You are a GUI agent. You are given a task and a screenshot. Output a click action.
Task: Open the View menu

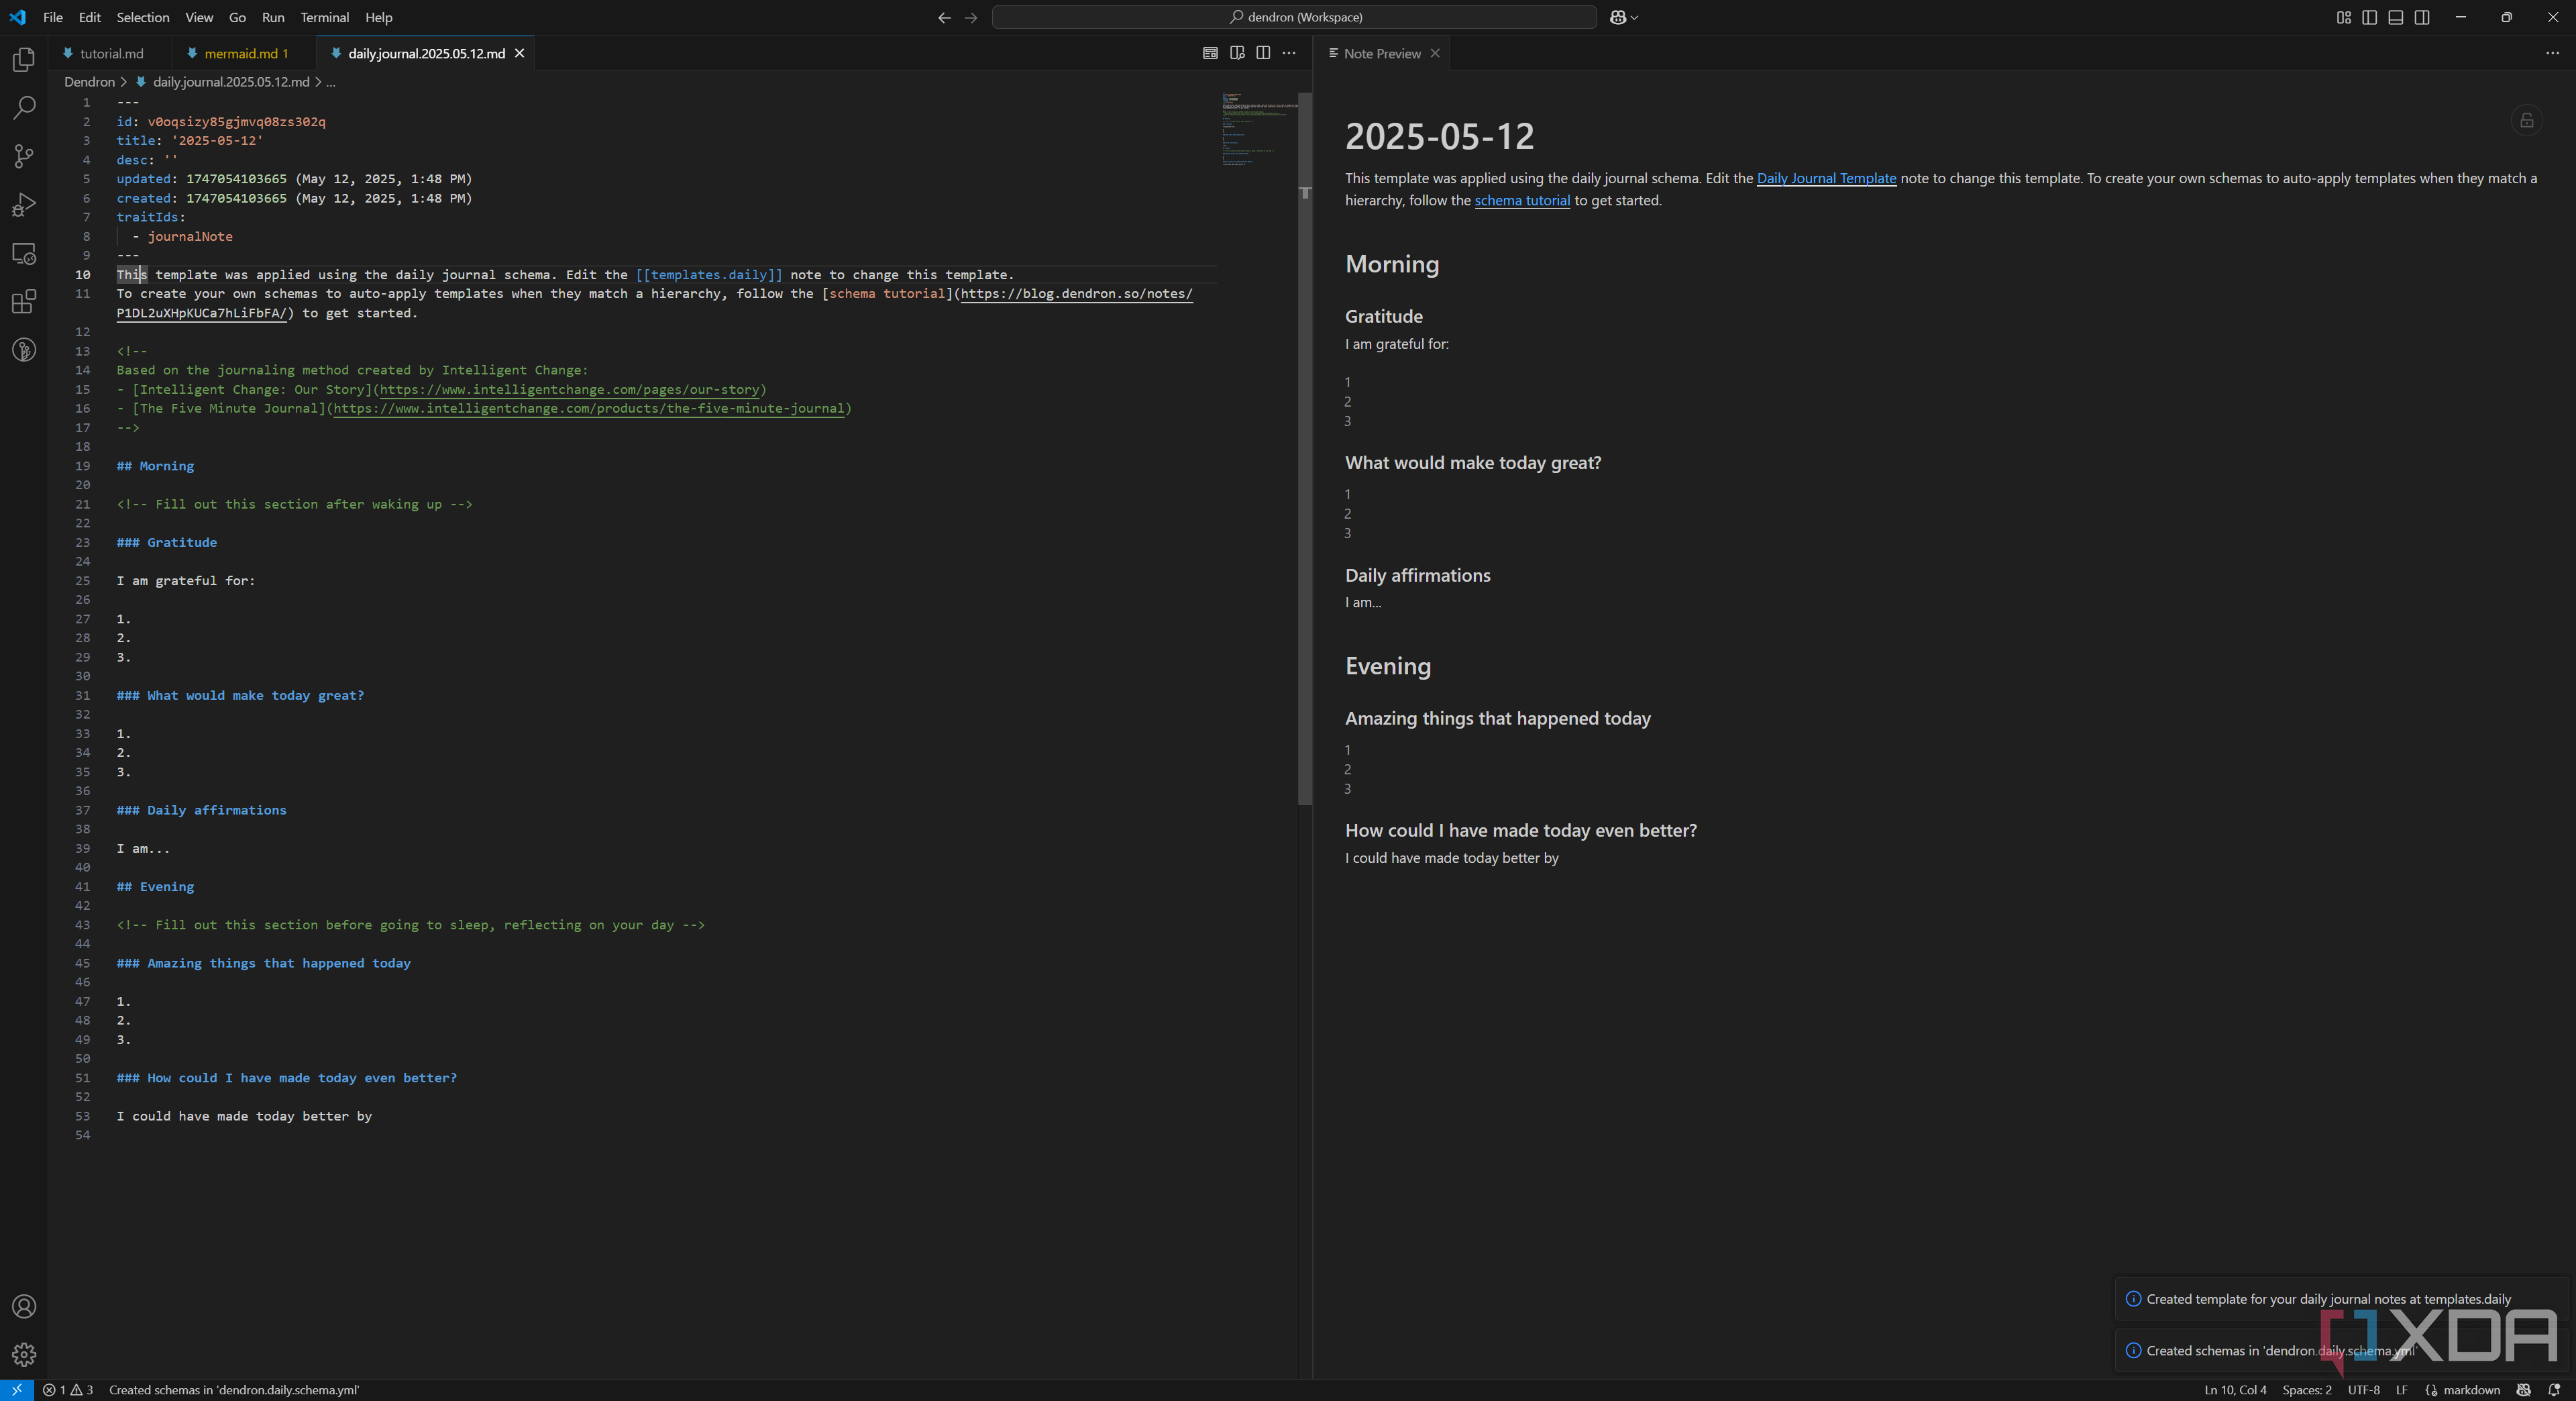click(x=199, y=17)
